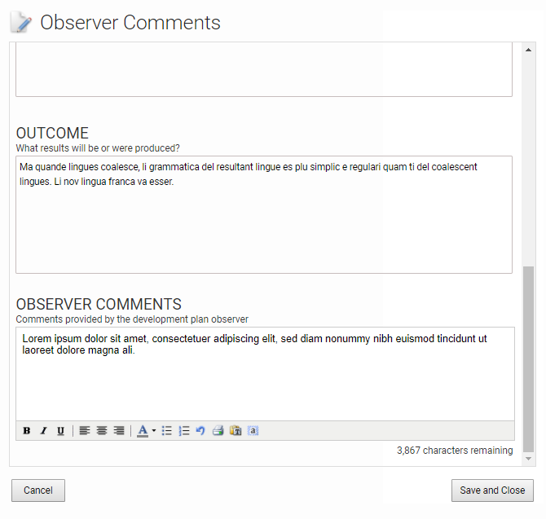Toggle underline formatting in the editor toolbar
Screen dimensions: 546x519
click(x=60, y=430)
